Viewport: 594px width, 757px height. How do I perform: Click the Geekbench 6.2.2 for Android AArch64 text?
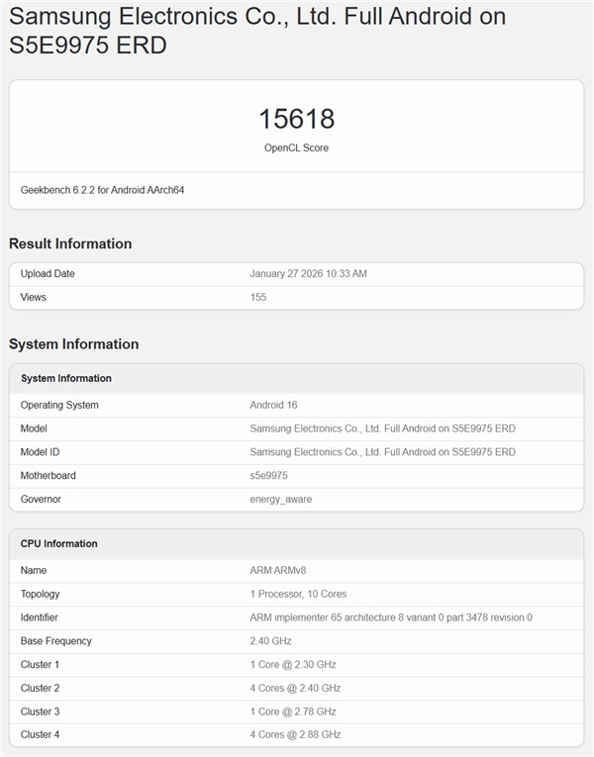tap(102, 189)
